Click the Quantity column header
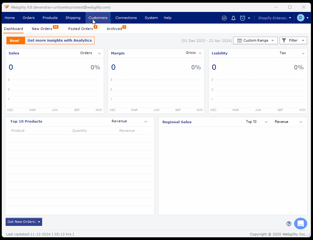 (80, 131)
